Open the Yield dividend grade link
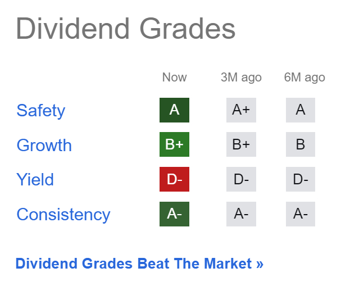The width and height of the screenshot is (341, 286). (35, 180)
